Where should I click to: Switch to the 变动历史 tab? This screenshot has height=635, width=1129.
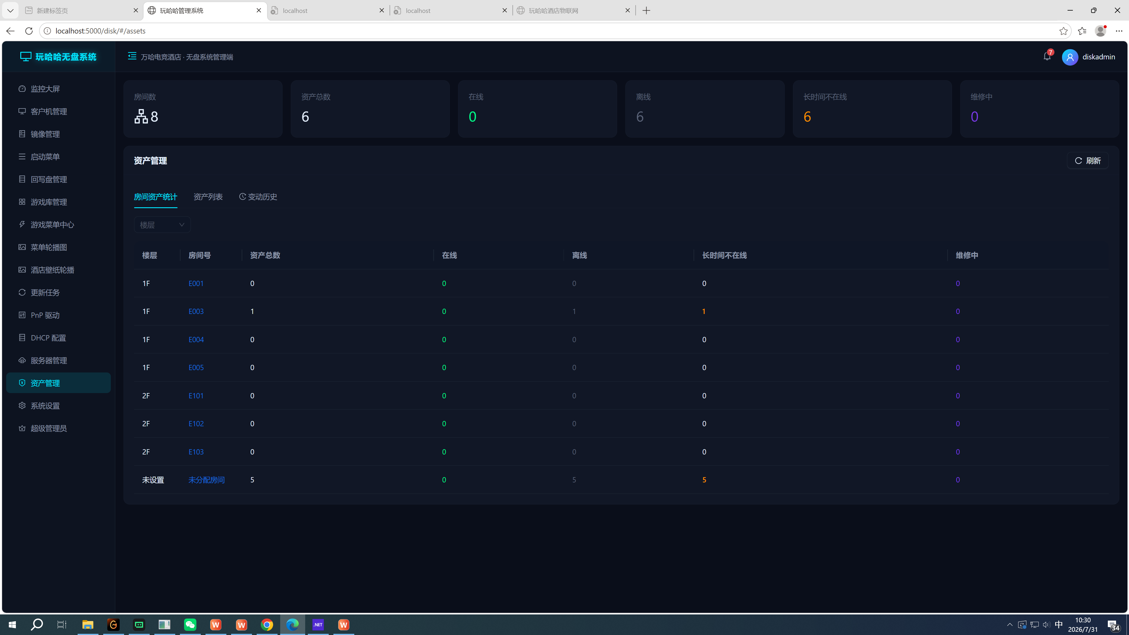point(258,197)
